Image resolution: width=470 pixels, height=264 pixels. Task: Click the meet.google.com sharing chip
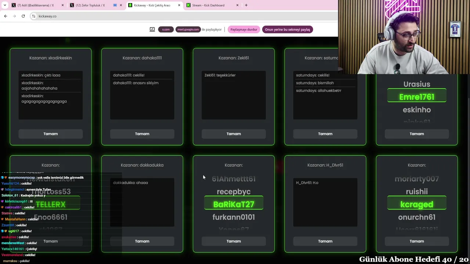(x=188, y=29)
